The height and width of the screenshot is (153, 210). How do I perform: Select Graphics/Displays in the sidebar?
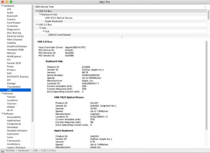coord(17,46)
